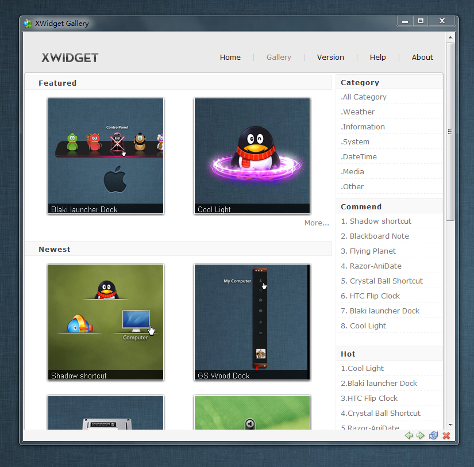Click the blue refresh icon
The width and height of the screenshot is (474, 467).
[433, 435]
